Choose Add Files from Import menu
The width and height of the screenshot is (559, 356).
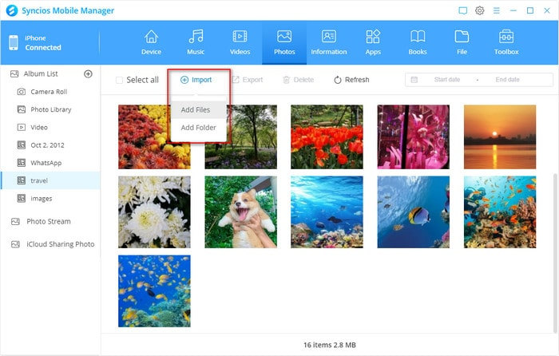199,110
